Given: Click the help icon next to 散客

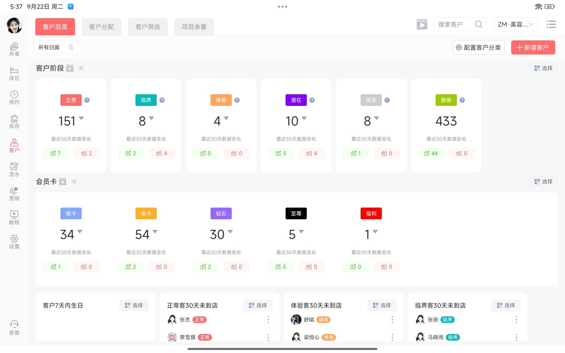Looking at the screenshot, I should pyautogui.click(x=462, y=100).
